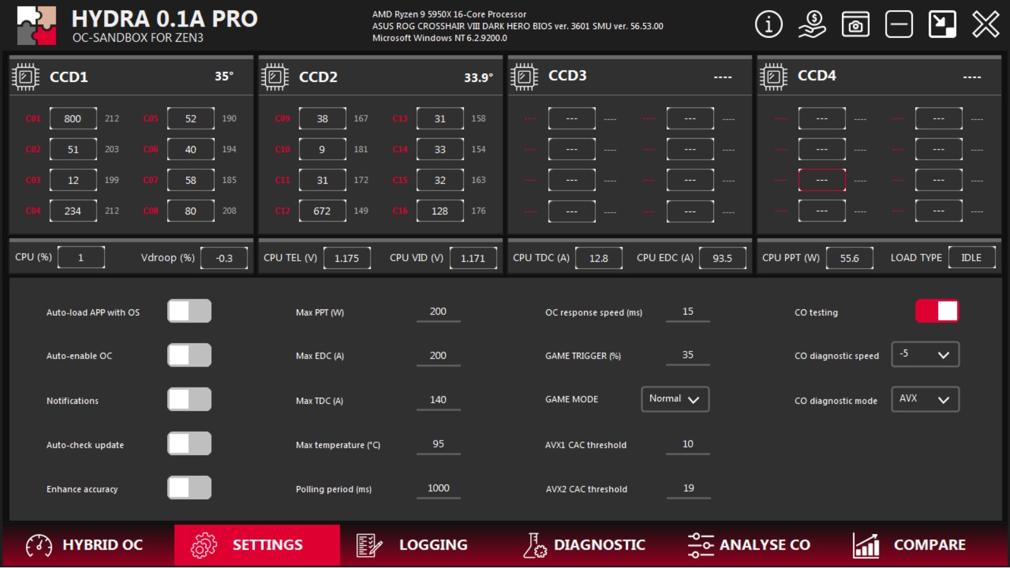
Task: Click the Max EDC (A) value field
Action: (x=438, y=356)
